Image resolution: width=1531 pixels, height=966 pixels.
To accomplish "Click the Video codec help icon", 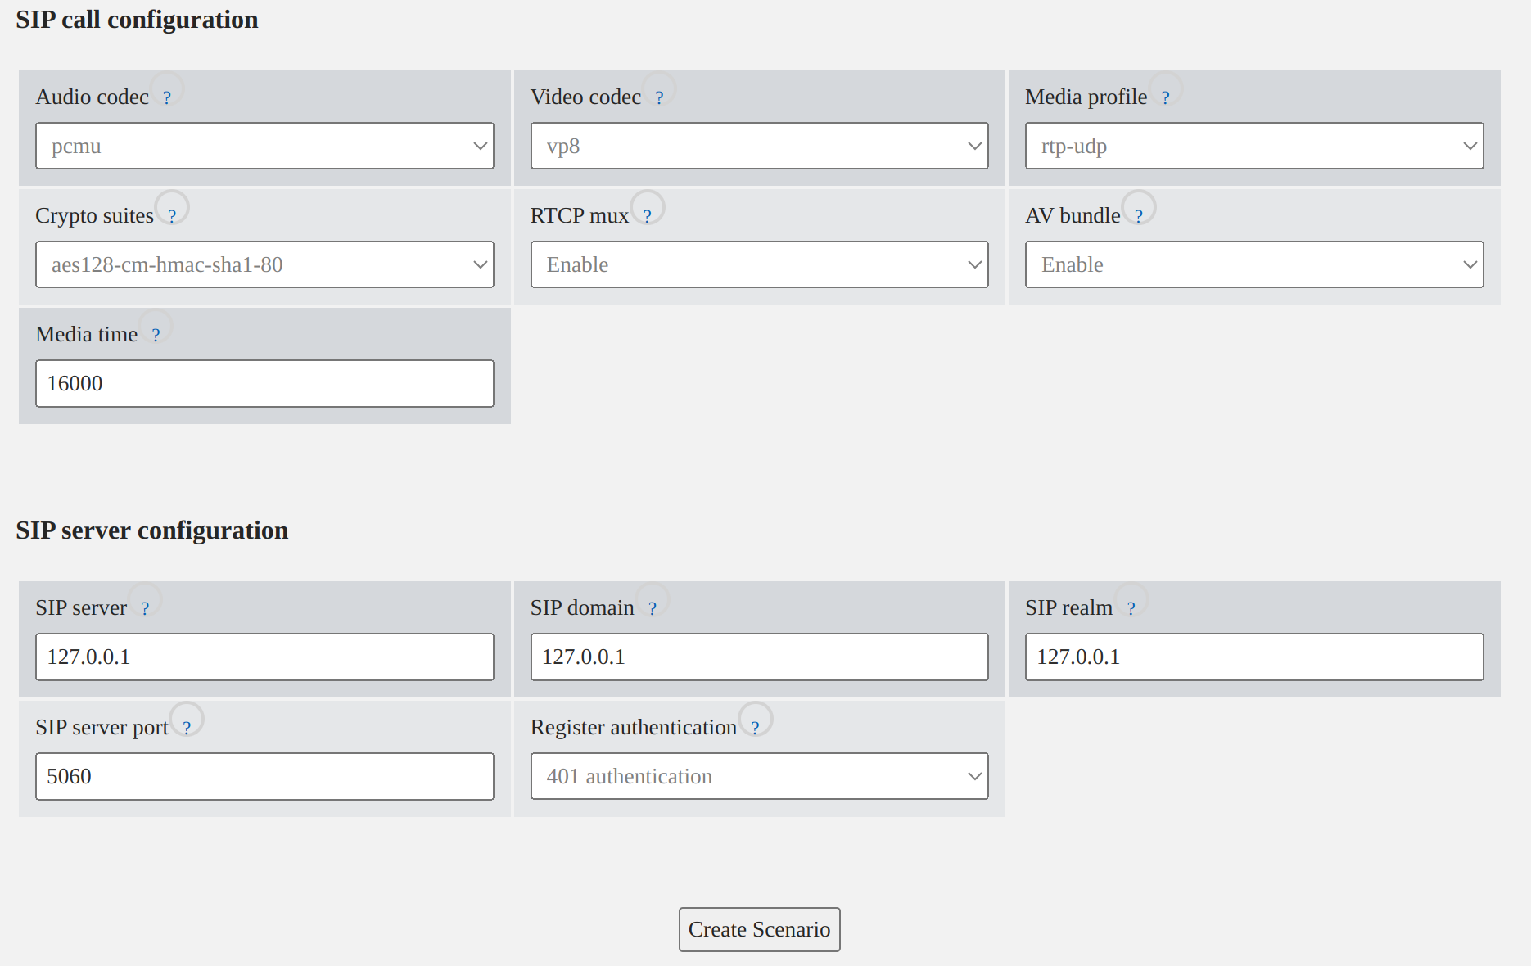I will pyautogui.click(x=659, y=97).
